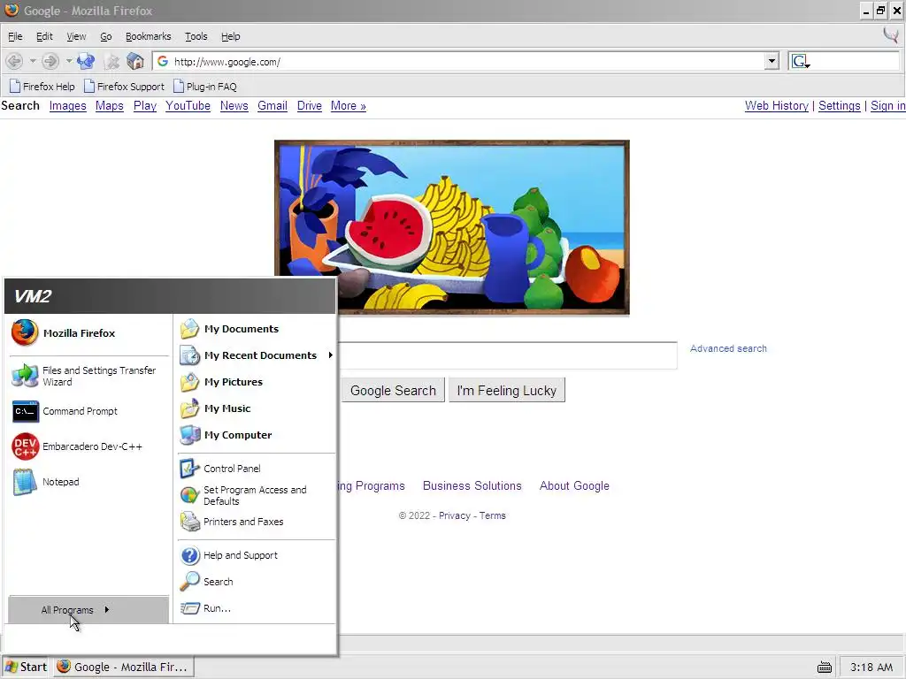Open Set Program Access and Defaults
This screenshot has height=679, width=906.
pos(256,495)
